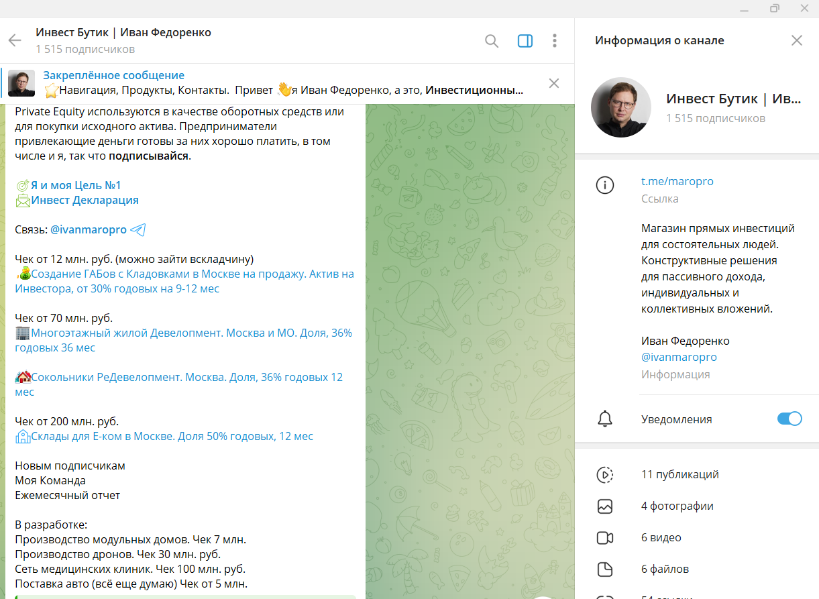The width and height of the screenshot is (819, 599).
Task: Click the info circle icon beside the link
Action: coord(605,185)
